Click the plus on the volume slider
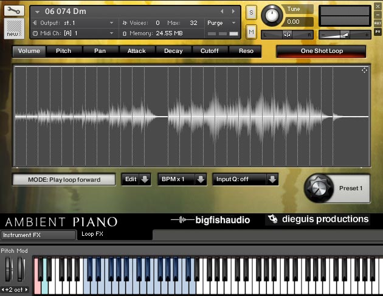The height and width of the screenshot is (296, 383). 367,35
